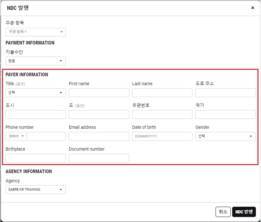
Task: Click the Date of birth DDMMMYYYY field
Action: 162,136
